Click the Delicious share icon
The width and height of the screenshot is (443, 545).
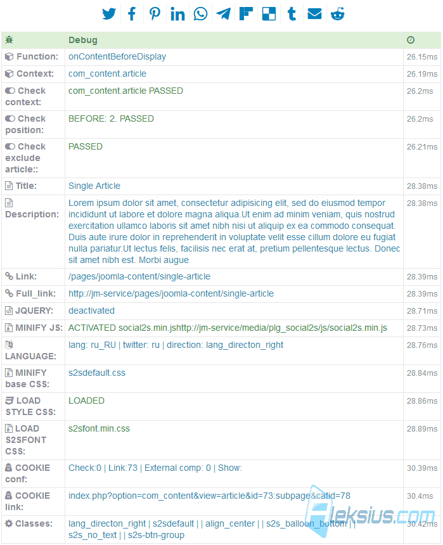[269, 14]
